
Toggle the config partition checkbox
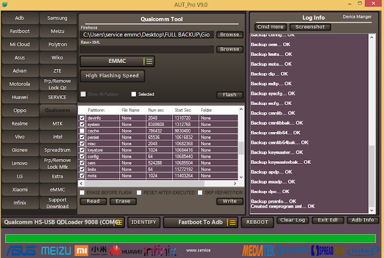82,157
